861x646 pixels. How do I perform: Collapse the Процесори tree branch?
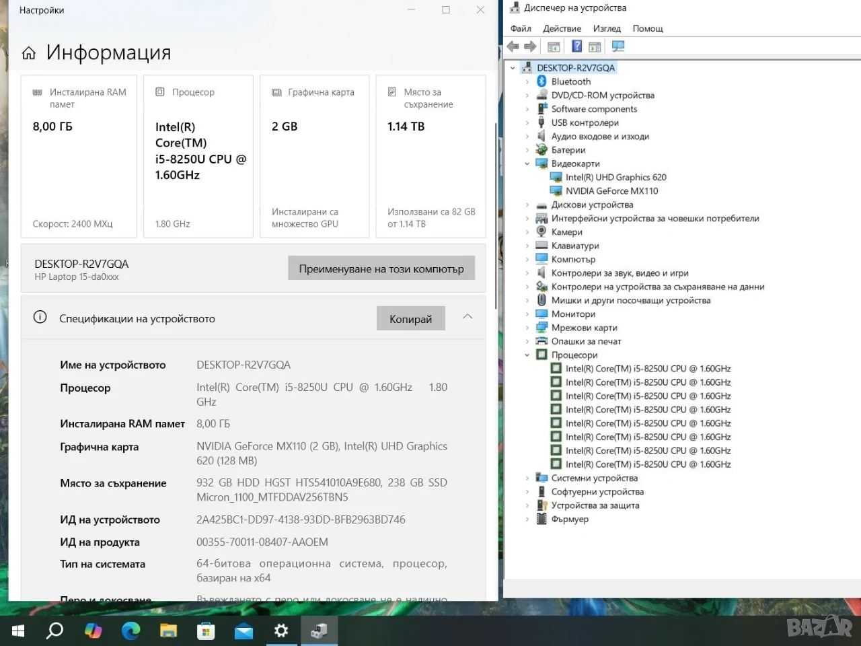click(x=527, y=355)
